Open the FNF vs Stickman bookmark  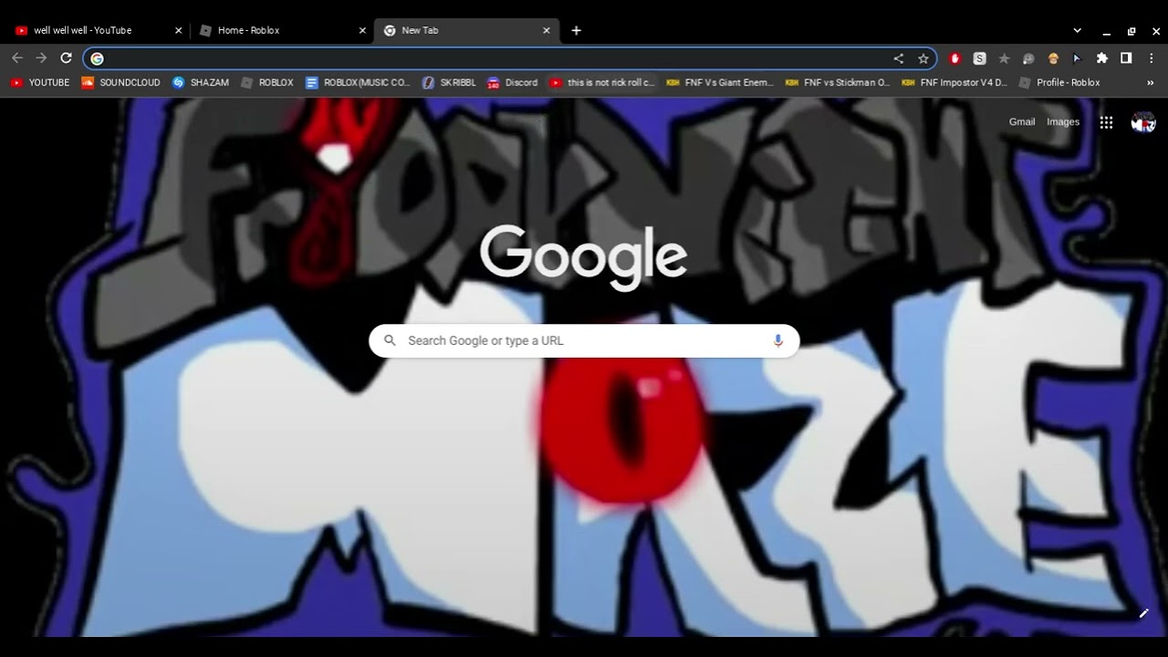click(838, 82)
